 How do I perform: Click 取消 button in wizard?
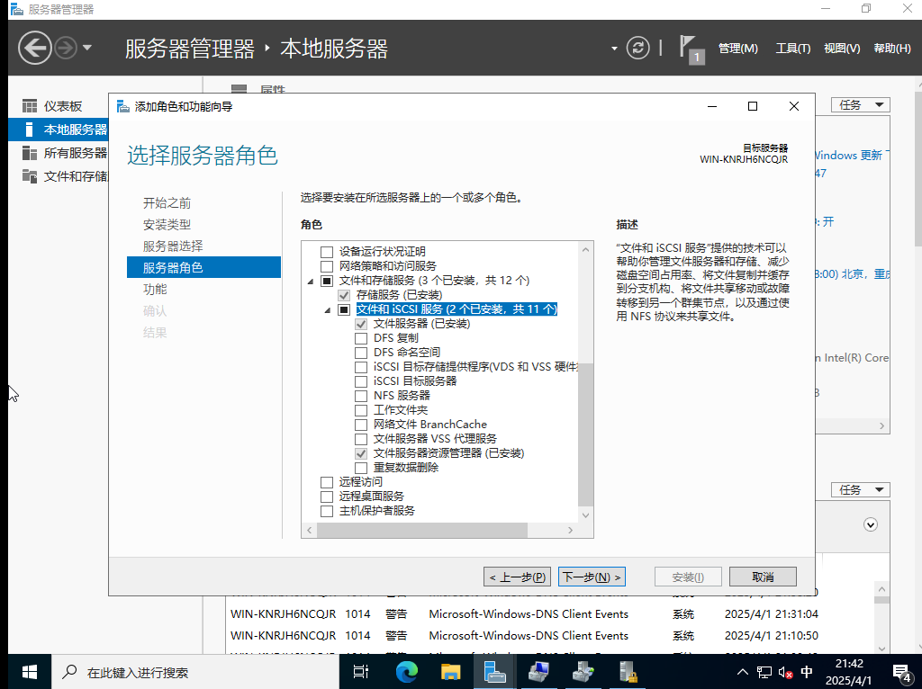(763, 577)
